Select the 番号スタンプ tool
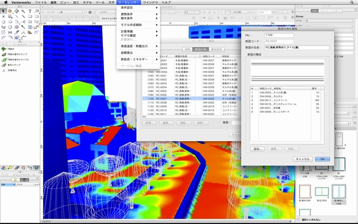 point(12,64)
